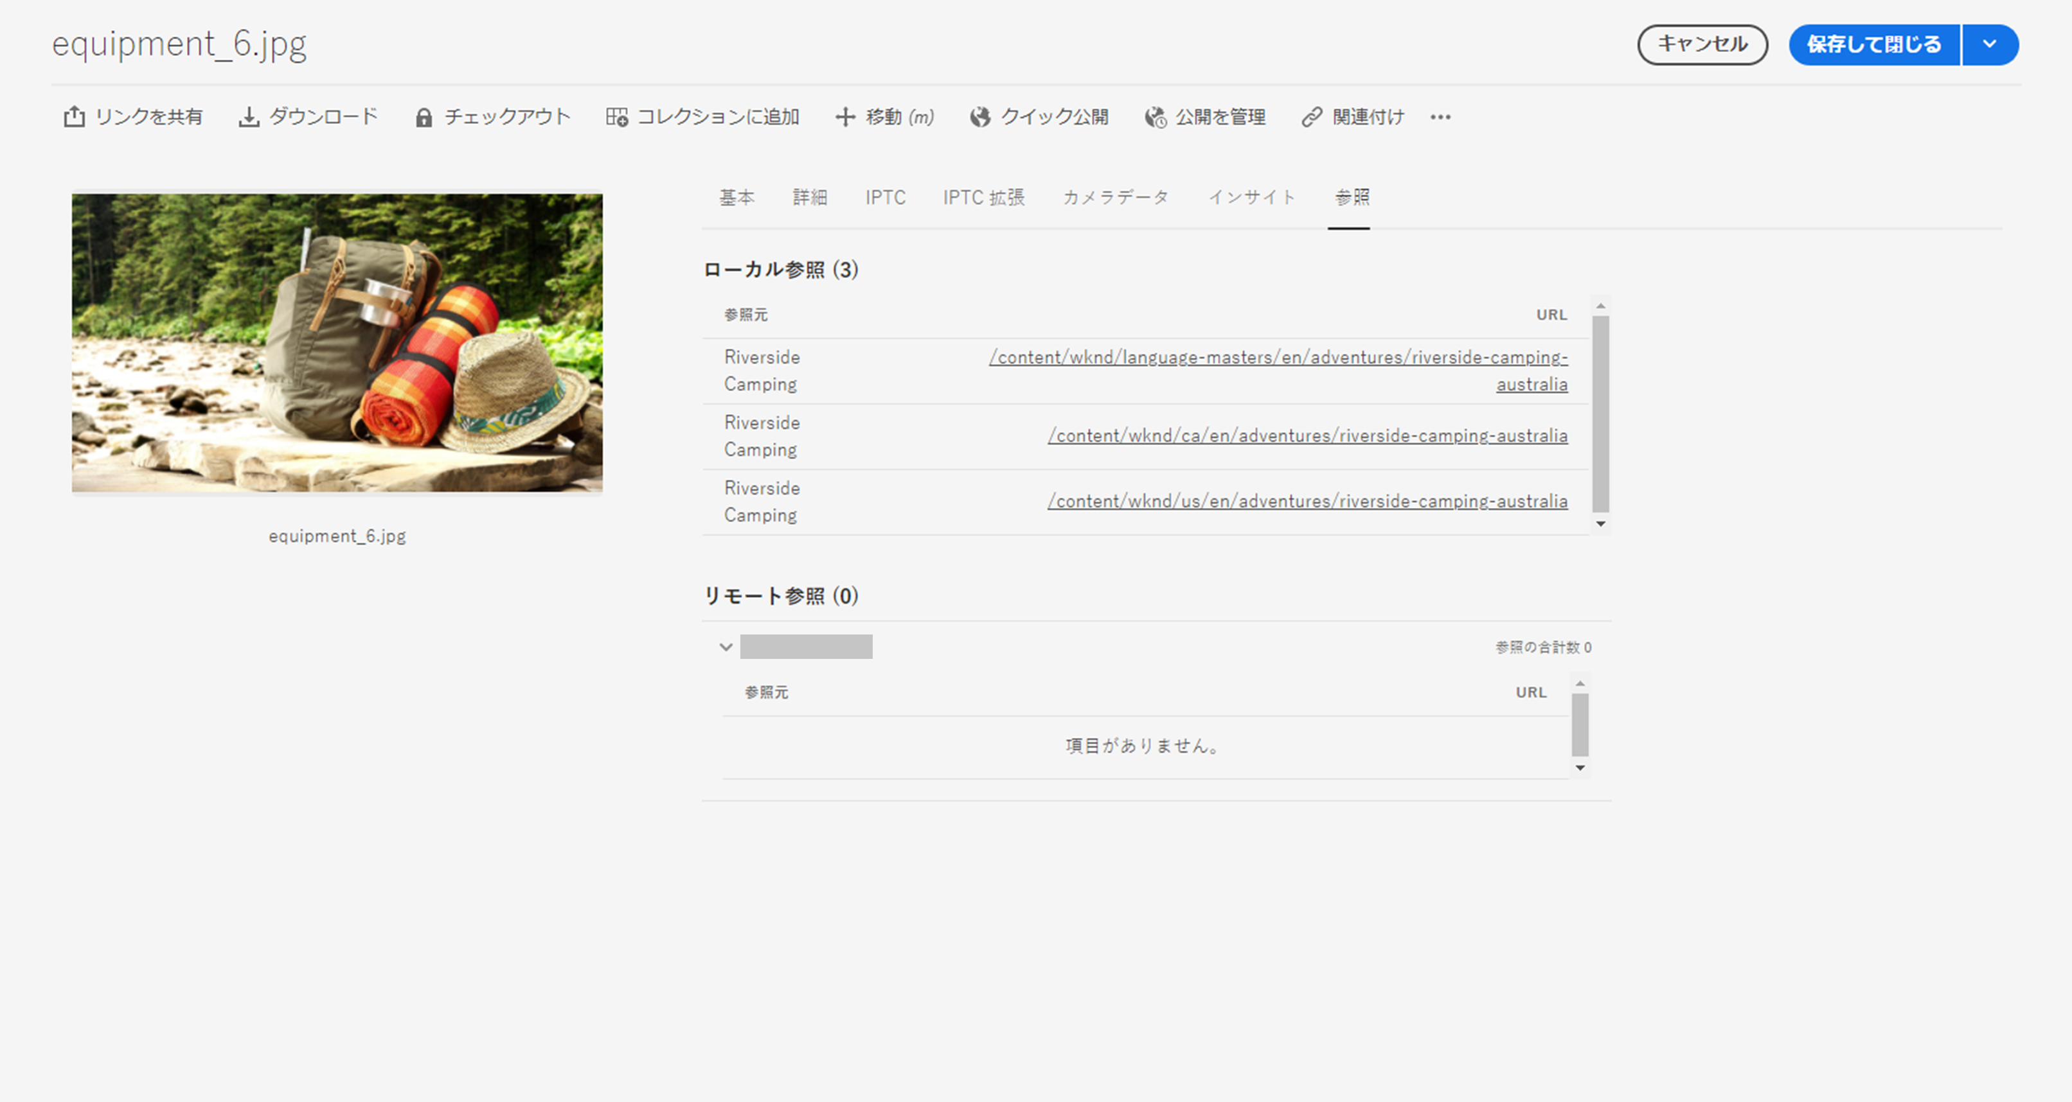The image size is (2072, 1102).
Task: Click the checkout lock icon (チェックアウト)
Action: 423,118
